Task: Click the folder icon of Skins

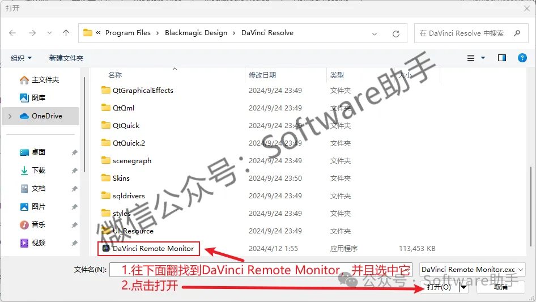Action: click(x=106, y=178)
